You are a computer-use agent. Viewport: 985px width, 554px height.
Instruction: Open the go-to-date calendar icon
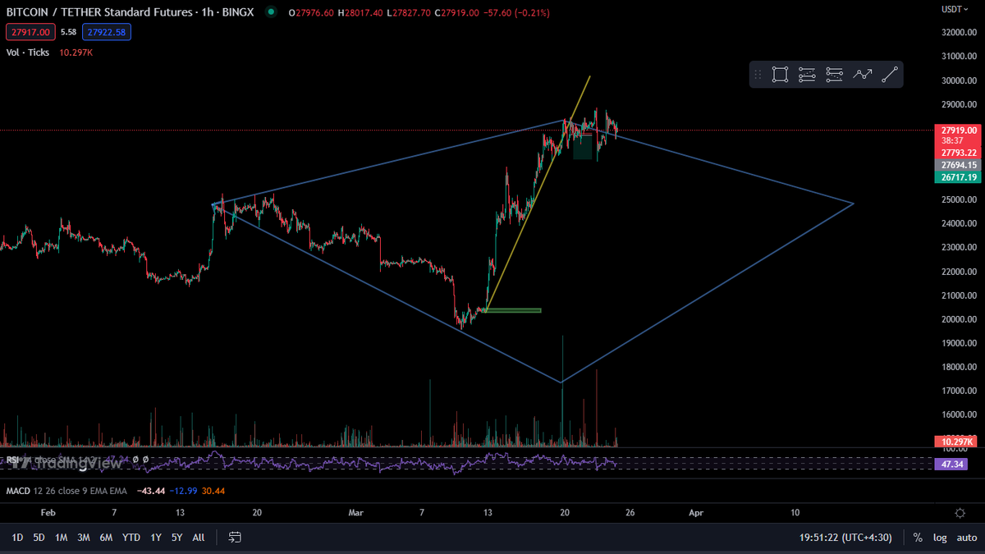click(x=235, y=538)
